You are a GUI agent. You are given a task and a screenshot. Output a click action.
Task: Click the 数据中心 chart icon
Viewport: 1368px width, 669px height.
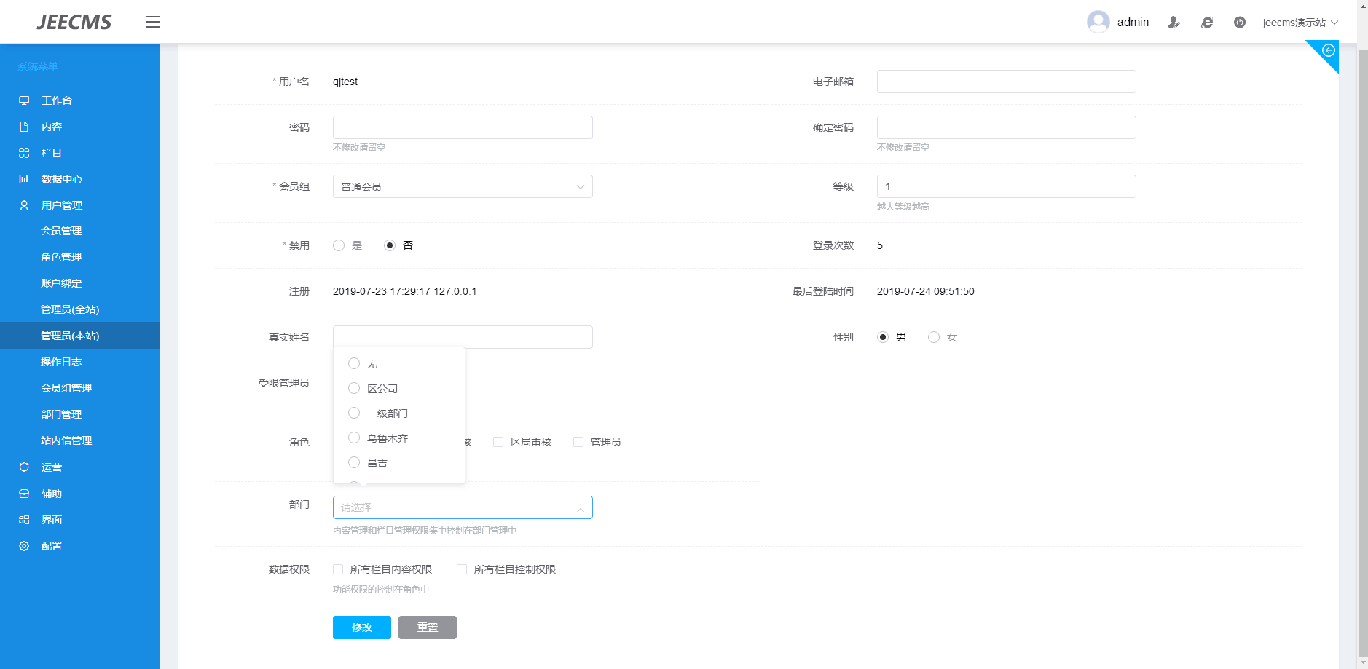click(24, 179)
